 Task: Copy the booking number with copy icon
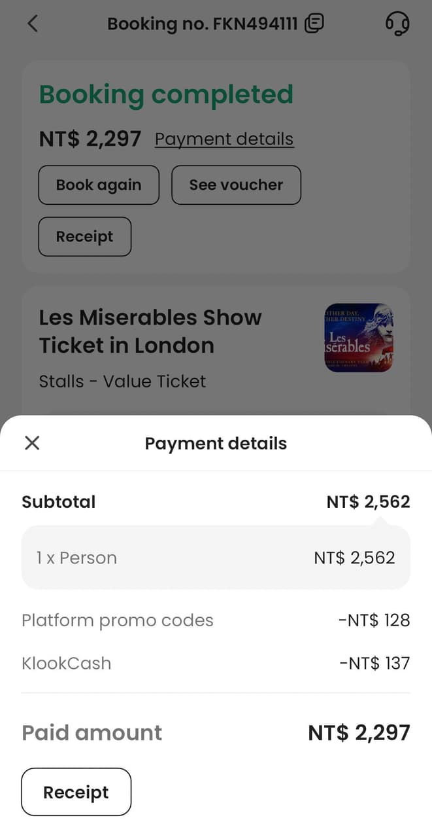314,24
